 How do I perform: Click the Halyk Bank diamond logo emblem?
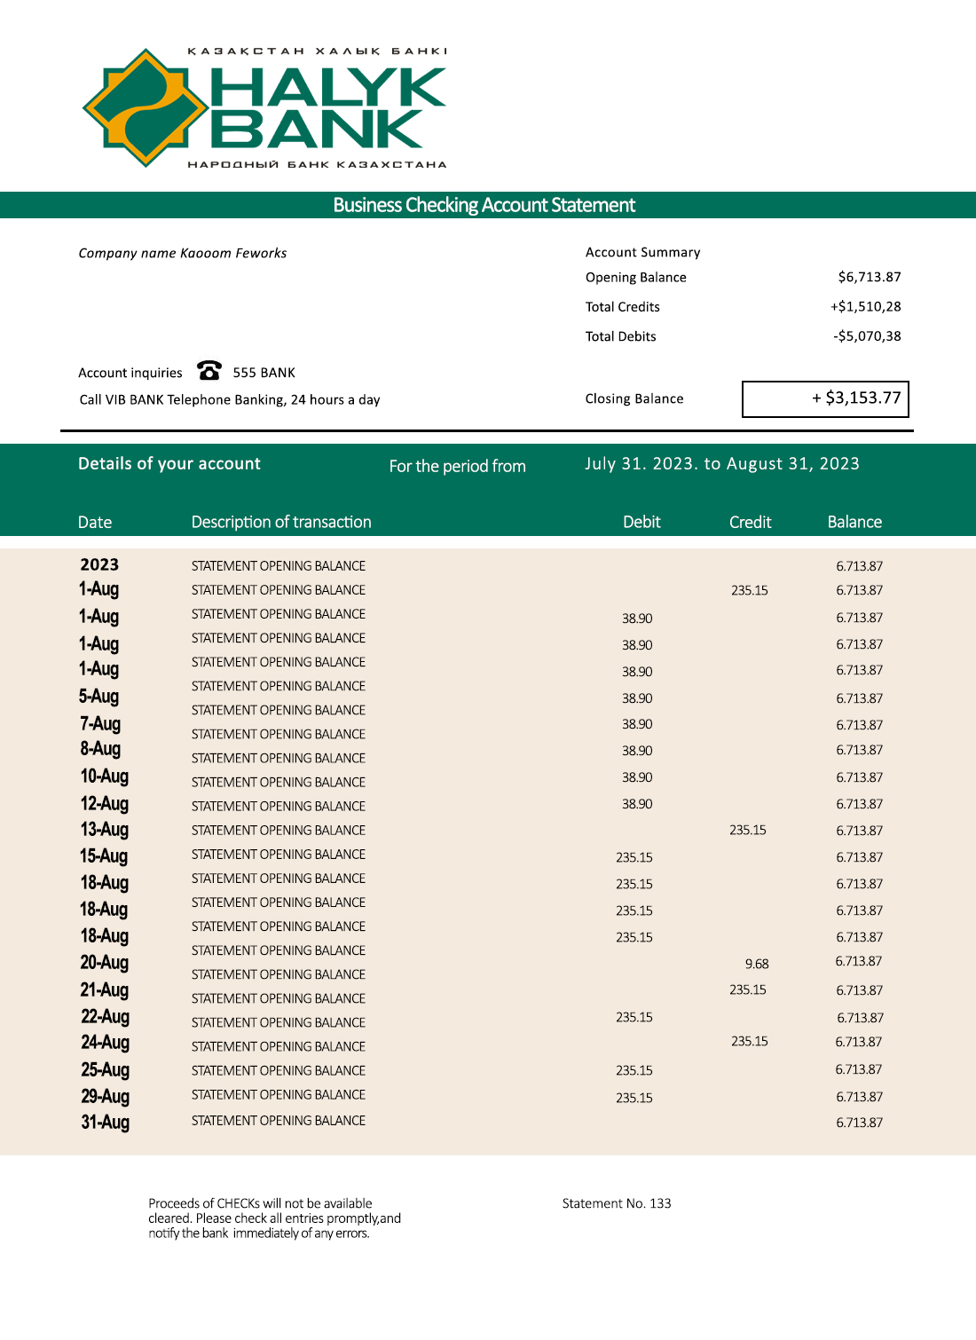(145, 108)
